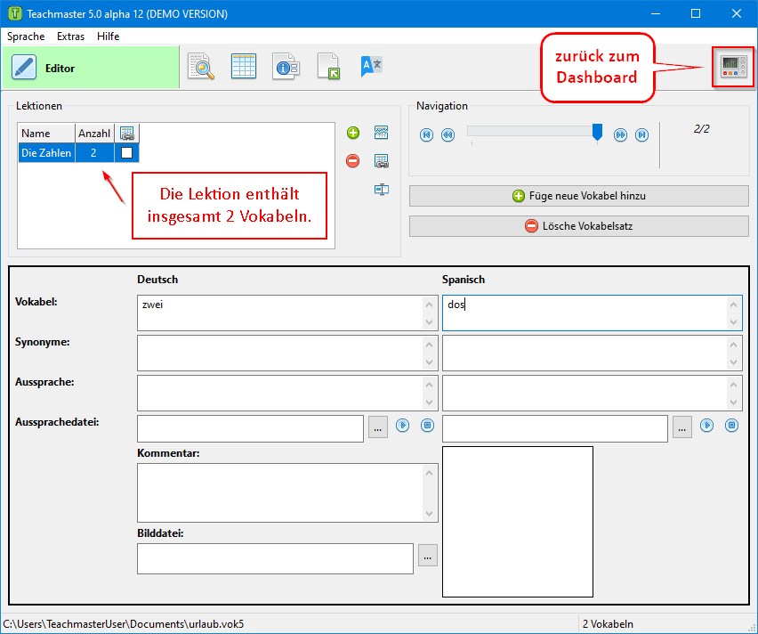Viewport: 758px width, 634px height.
Task: Browse for Bilddatei with ... button
Action: click(x=428, y=557)
